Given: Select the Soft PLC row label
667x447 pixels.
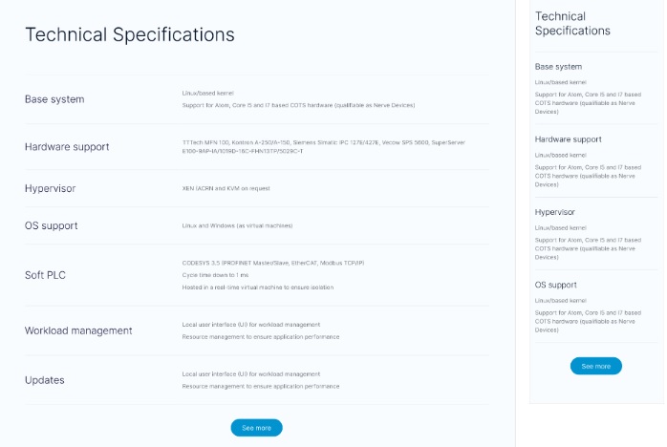Looking at the screenshot, I should [45, 275].
